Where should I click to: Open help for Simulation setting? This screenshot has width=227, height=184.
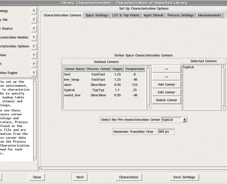pyautogui.click(x=34, y=55)
